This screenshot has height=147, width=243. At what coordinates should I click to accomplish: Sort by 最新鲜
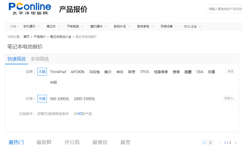point(44,142)
